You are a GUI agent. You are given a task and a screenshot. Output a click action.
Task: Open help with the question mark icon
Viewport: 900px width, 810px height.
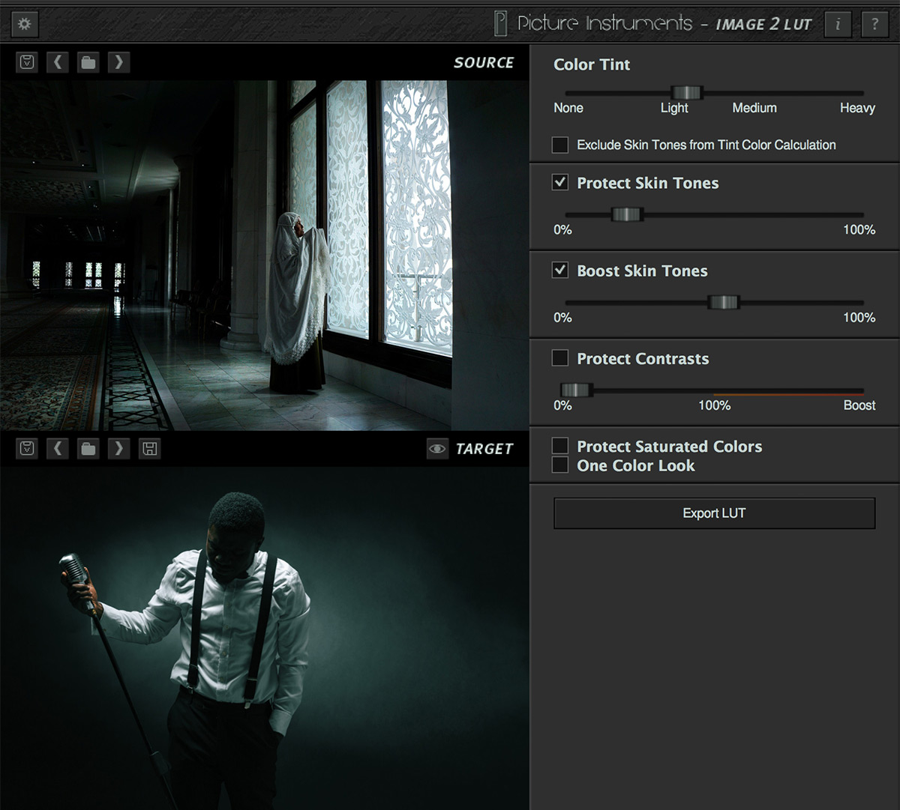tap(874, 24)
